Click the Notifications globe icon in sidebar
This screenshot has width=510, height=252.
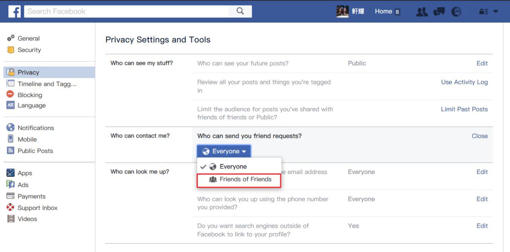(x=11, y=127)
